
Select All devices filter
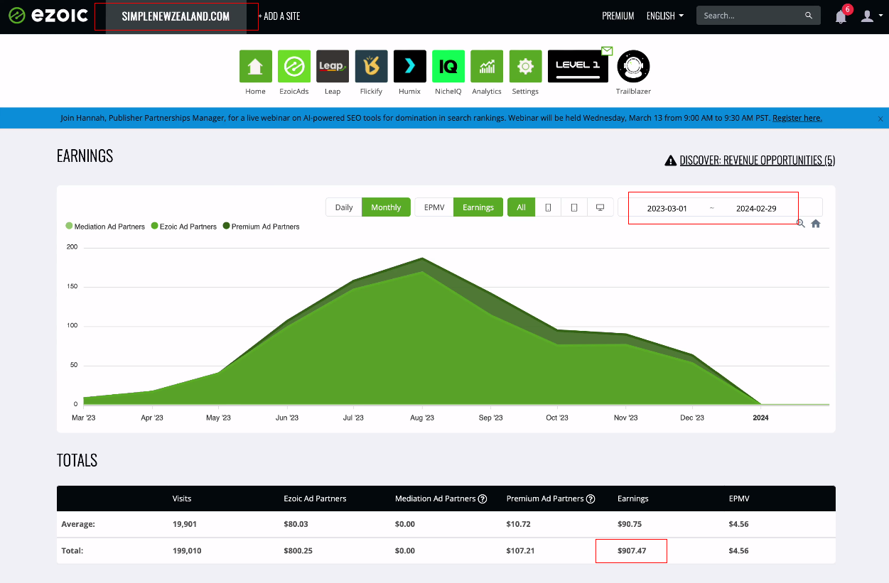(x=521, y=207)
